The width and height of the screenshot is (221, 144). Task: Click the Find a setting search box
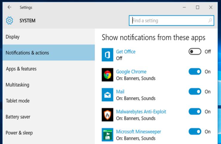(x=169, y=21)
